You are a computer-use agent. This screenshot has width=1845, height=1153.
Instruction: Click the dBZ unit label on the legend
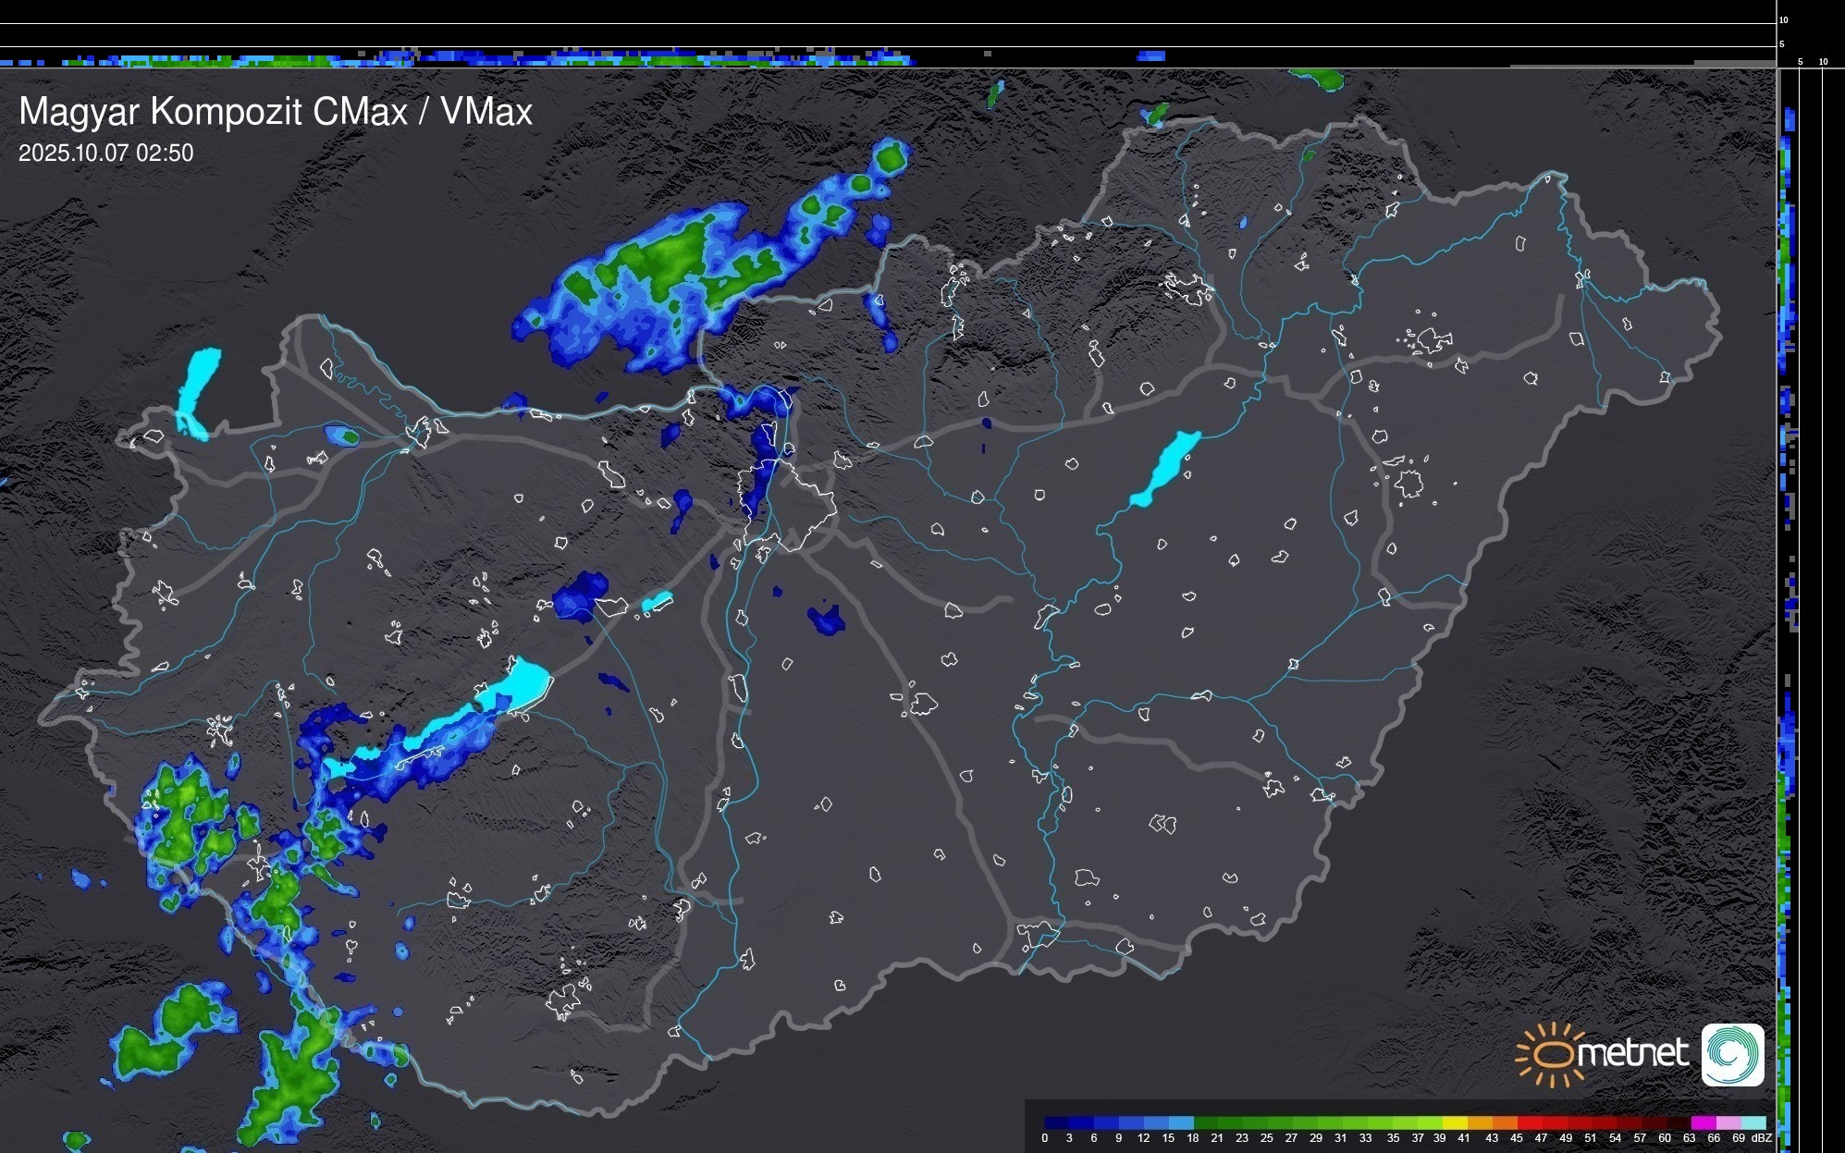(x=1761, y=1138)
